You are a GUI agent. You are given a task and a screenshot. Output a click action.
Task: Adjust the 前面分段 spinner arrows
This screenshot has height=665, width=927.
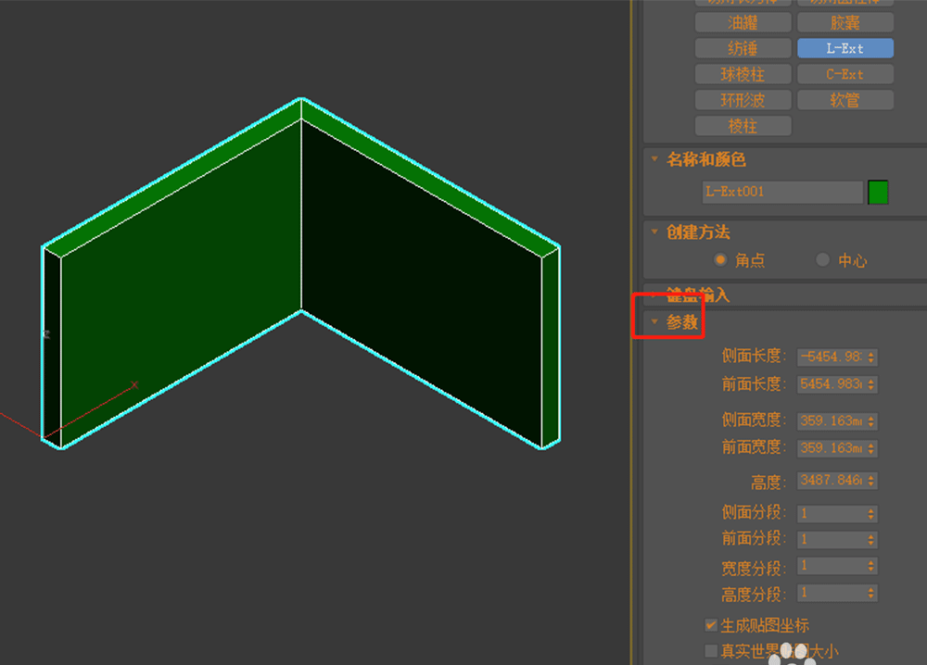click(x=870, y=539)
